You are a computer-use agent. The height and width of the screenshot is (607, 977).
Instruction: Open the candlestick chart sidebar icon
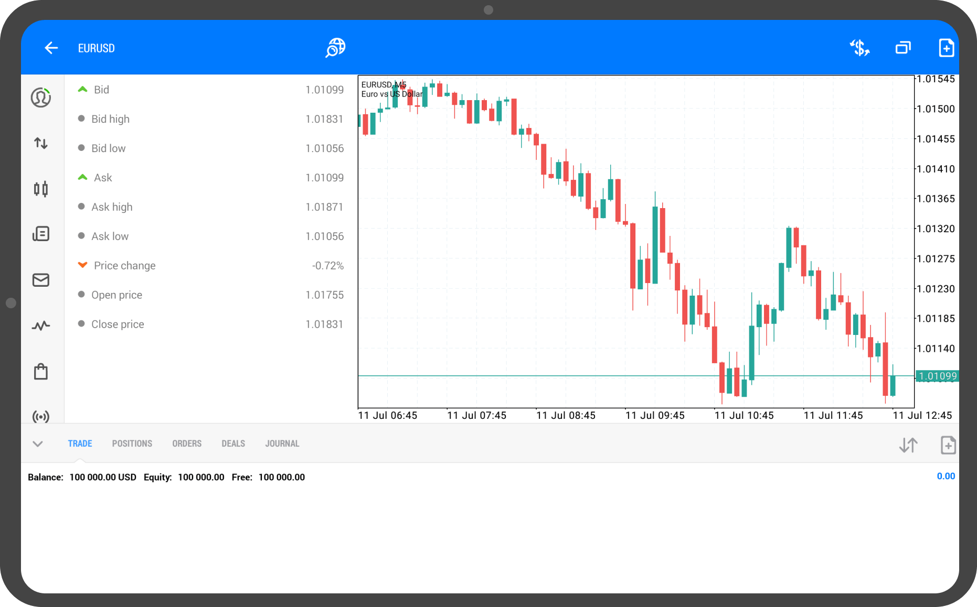tap(41, 189)
